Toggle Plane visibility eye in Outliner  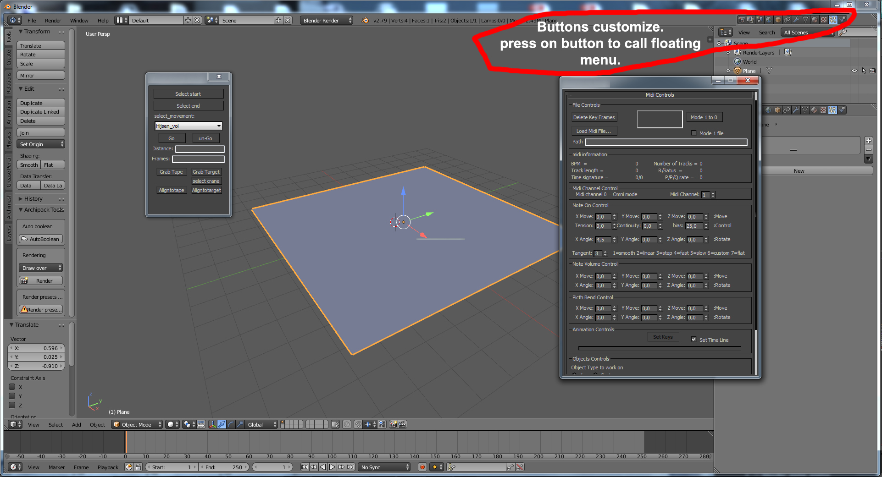coord(854,71)
